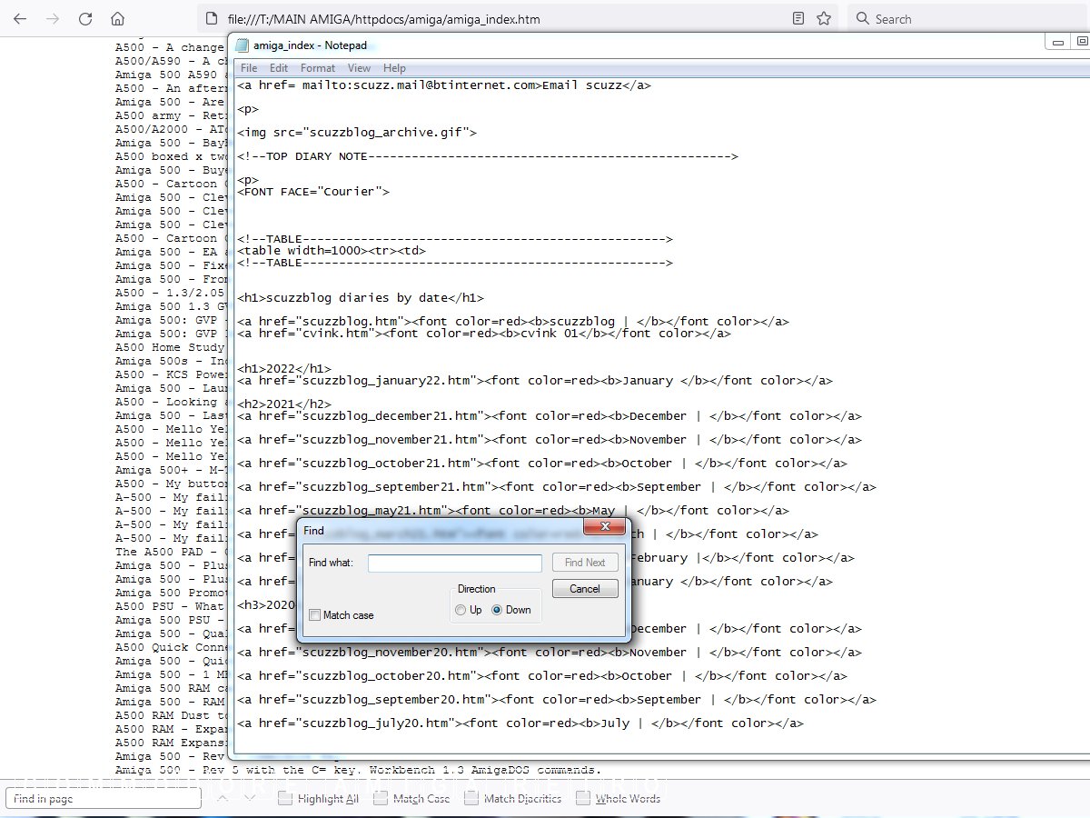Open the Notepad File menu
This screenshot has height=818, width=1090.
249,68
